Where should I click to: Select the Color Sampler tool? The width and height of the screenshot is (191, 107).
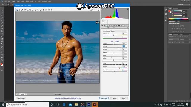coord(25,10)
